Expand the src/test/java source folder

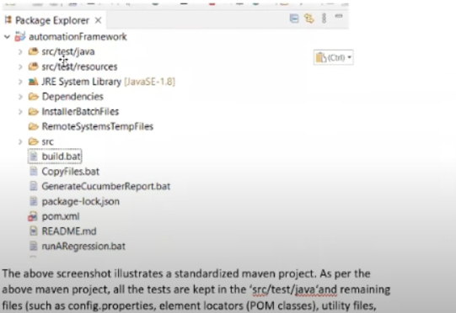coord(20,52)
